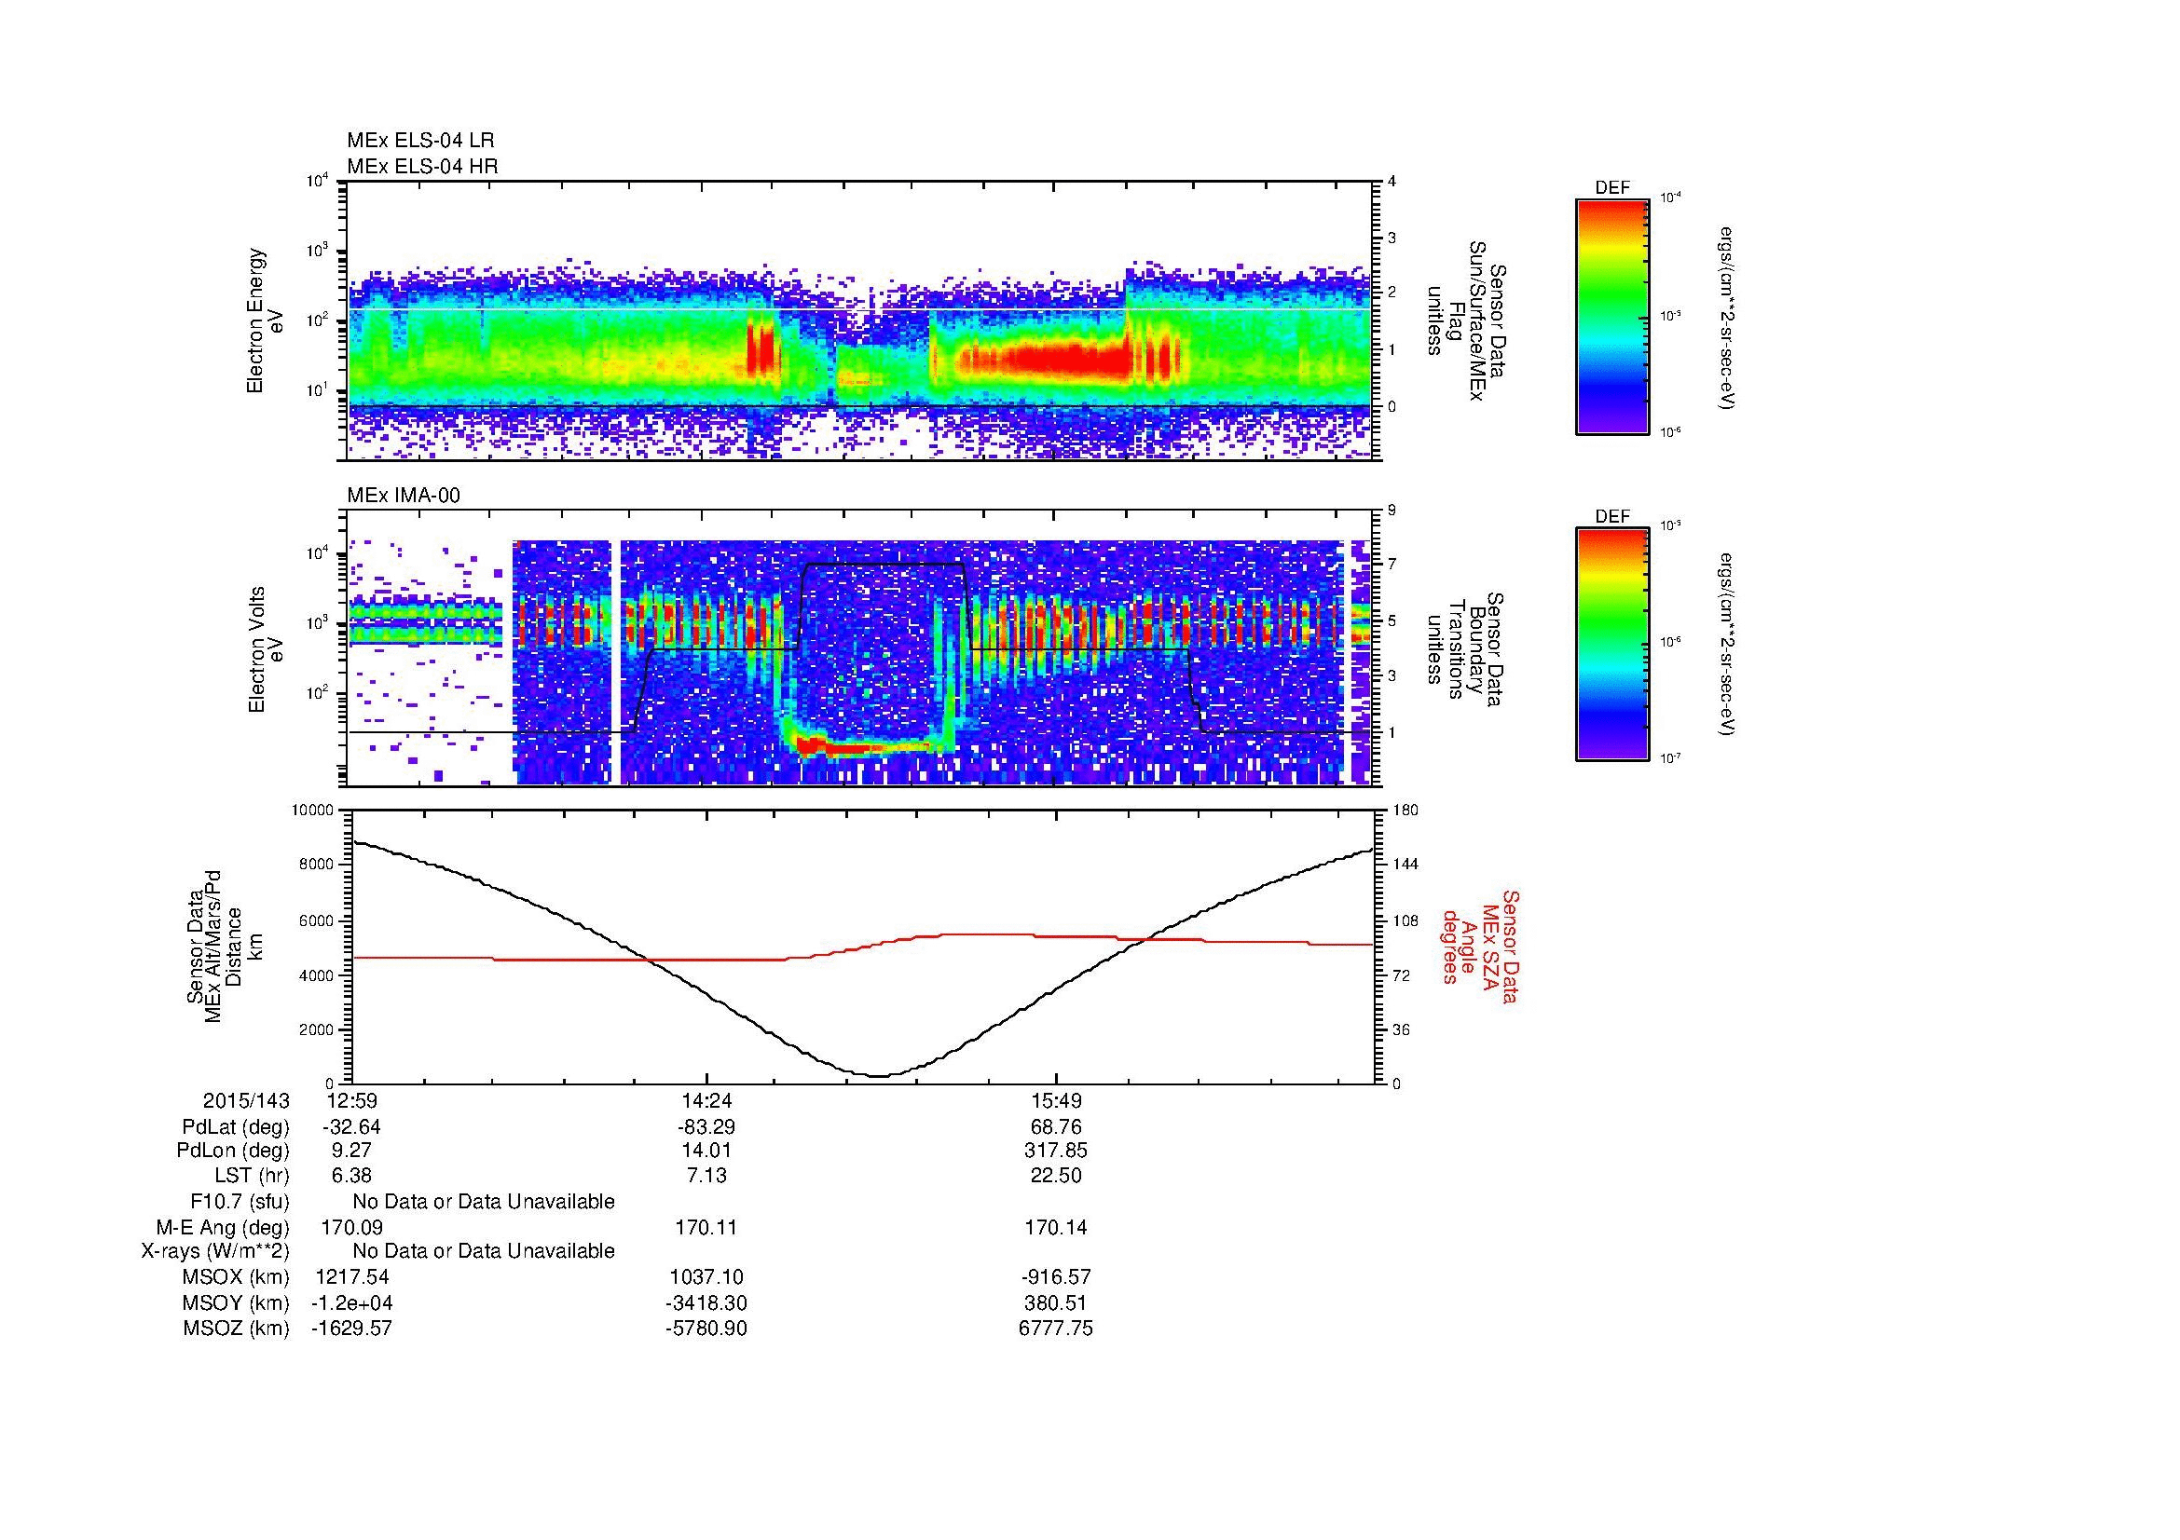This screenshot has height=1540, width=2180.
Task: Click the MSOX value 1217.54
Action: [x=351, y=1277]
